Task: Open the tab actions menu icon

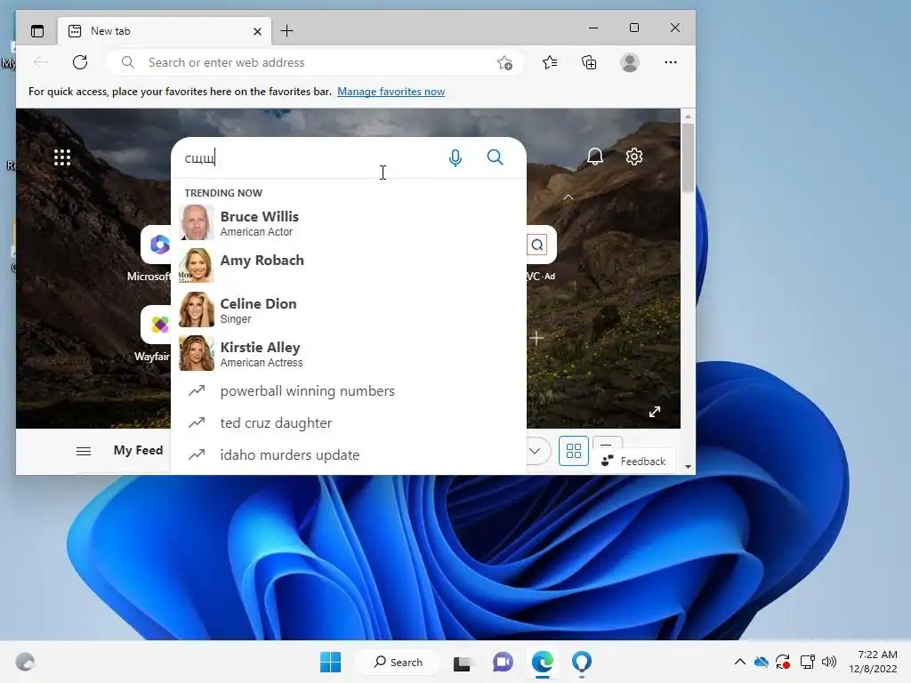Action: tap(37, 31)
